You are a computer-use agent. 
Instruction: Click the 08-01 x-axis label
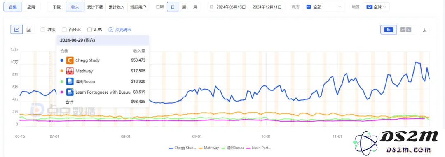(125, 136)
